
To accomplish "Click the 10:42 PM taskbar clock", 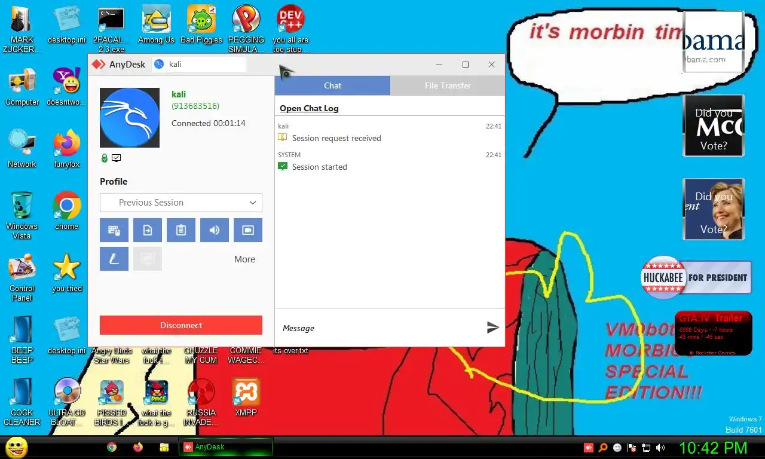I will click(x=713, y=448).
